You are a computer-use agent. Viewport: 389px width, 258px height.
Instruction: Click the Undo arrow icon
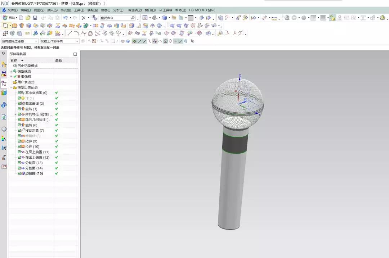point(66,18)
